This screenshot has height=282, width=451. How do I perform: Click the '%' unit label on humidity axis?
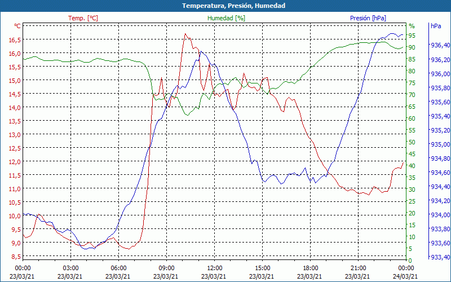pyautogui.click(x=412, y=26)
